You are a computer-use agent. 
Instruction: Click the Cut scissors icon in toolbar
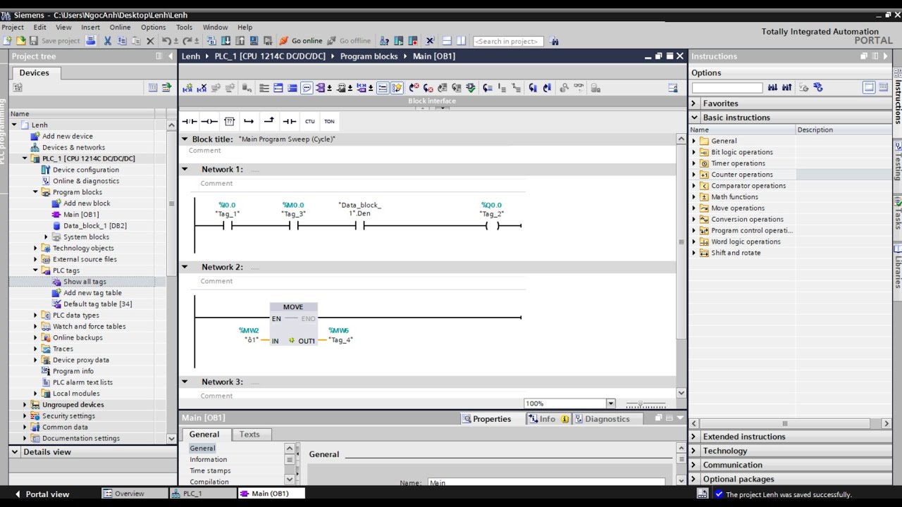point(108,41)
